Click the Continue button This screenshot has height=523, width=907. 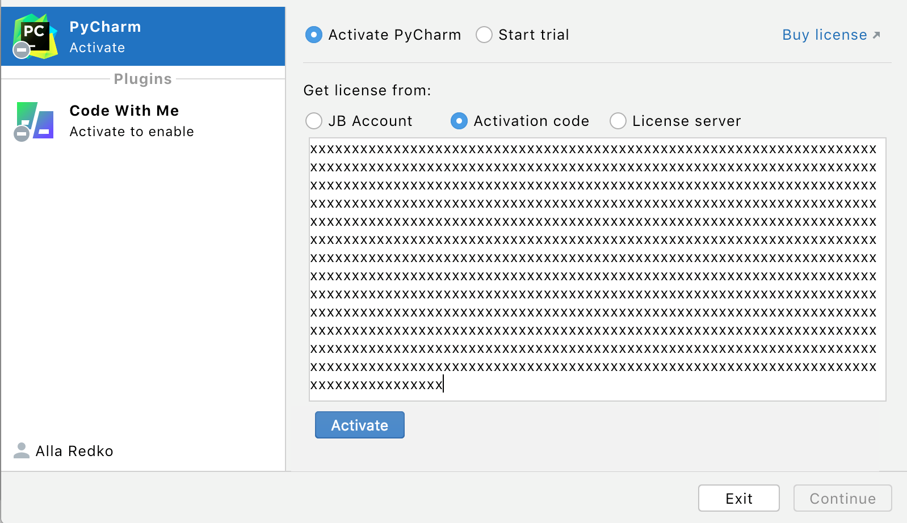point(842,498)
